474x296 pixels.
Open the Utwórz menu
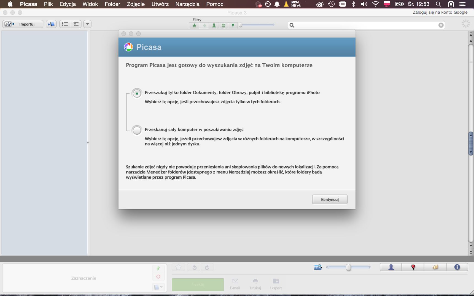(x=160, y=4)
